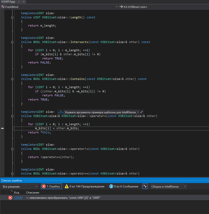This screenshot has width=209, height=214.
Task: Click the Intersects function name
Action: point(79,42)
